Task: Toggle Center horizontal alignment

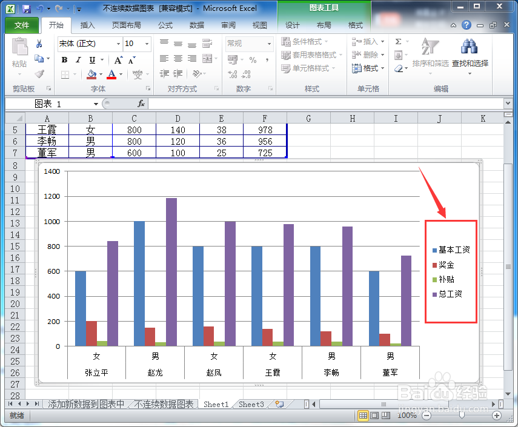Action: point(178,59)
